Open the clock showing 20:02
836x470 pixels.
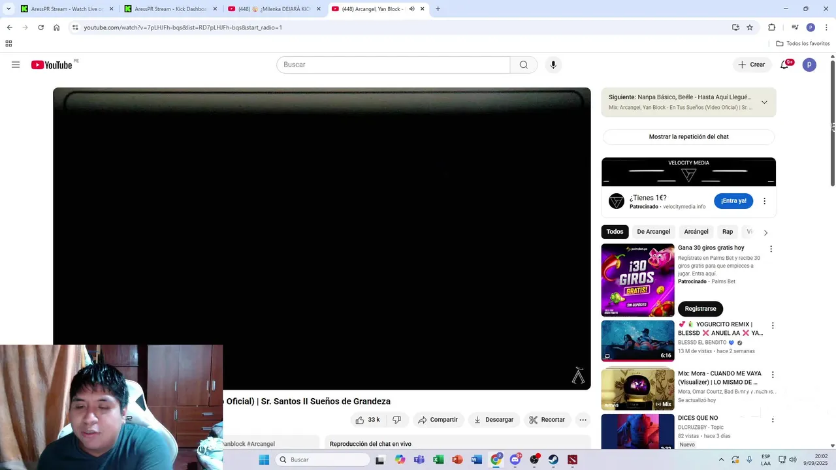[x=816, y=460]
